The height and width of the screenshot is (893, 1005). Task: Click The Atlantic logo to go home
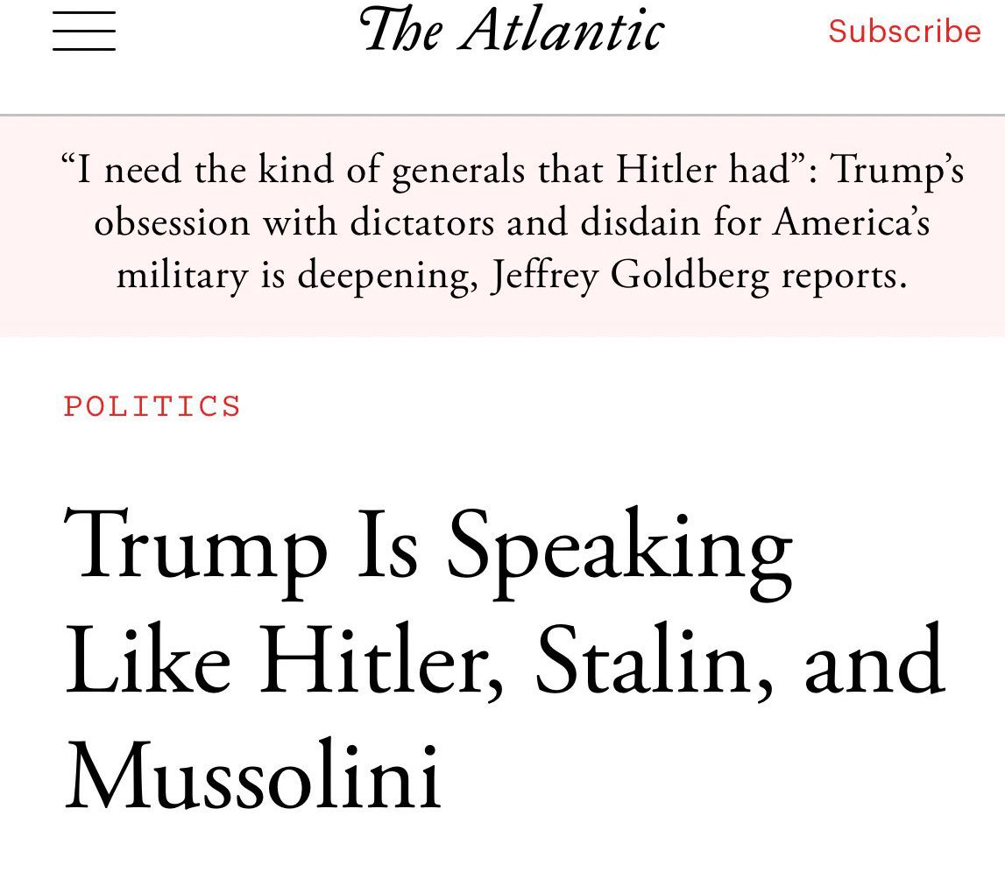512,30
